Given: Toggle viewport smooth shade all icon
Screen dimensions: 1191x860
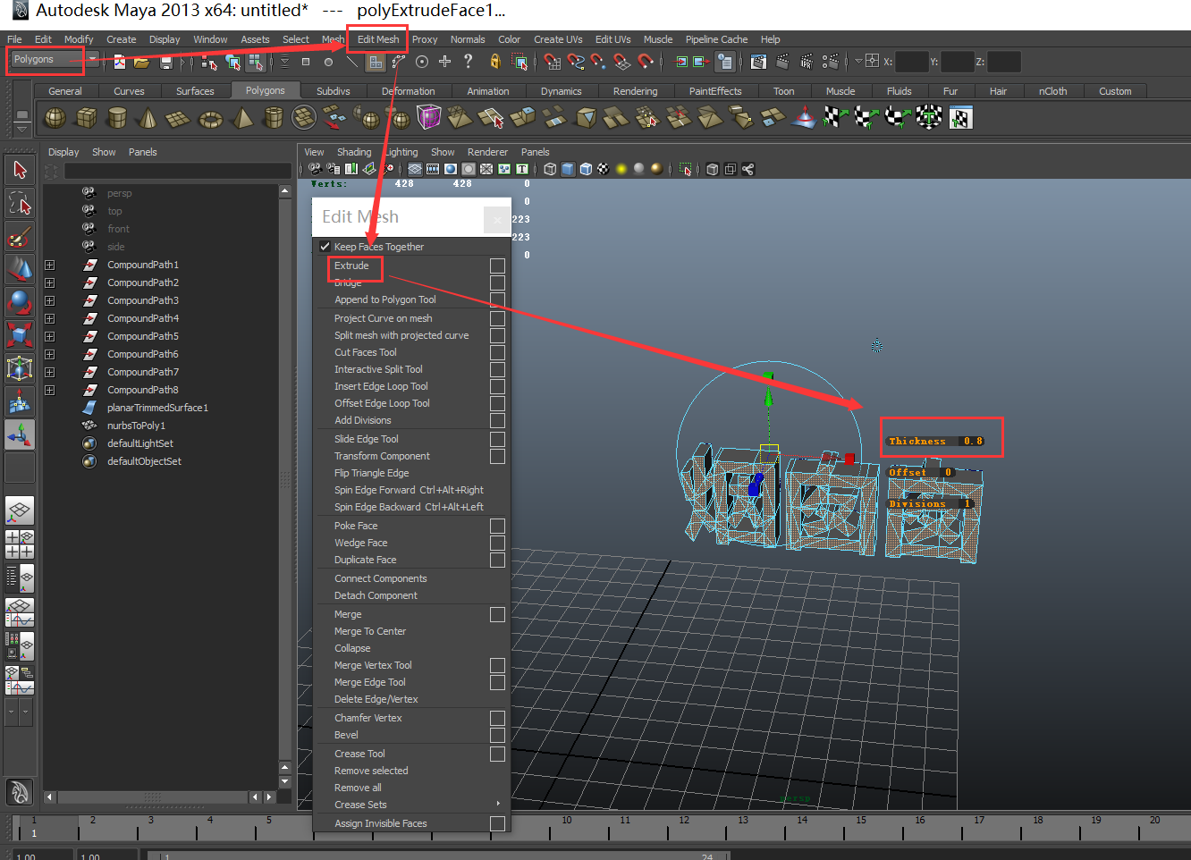Looking at the screenshot, I should point(568,169).
